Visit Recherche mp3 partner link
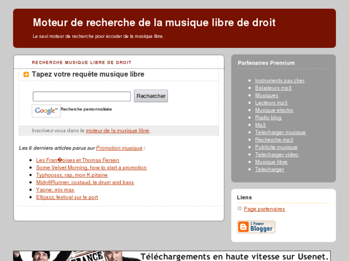 point(274,140)
